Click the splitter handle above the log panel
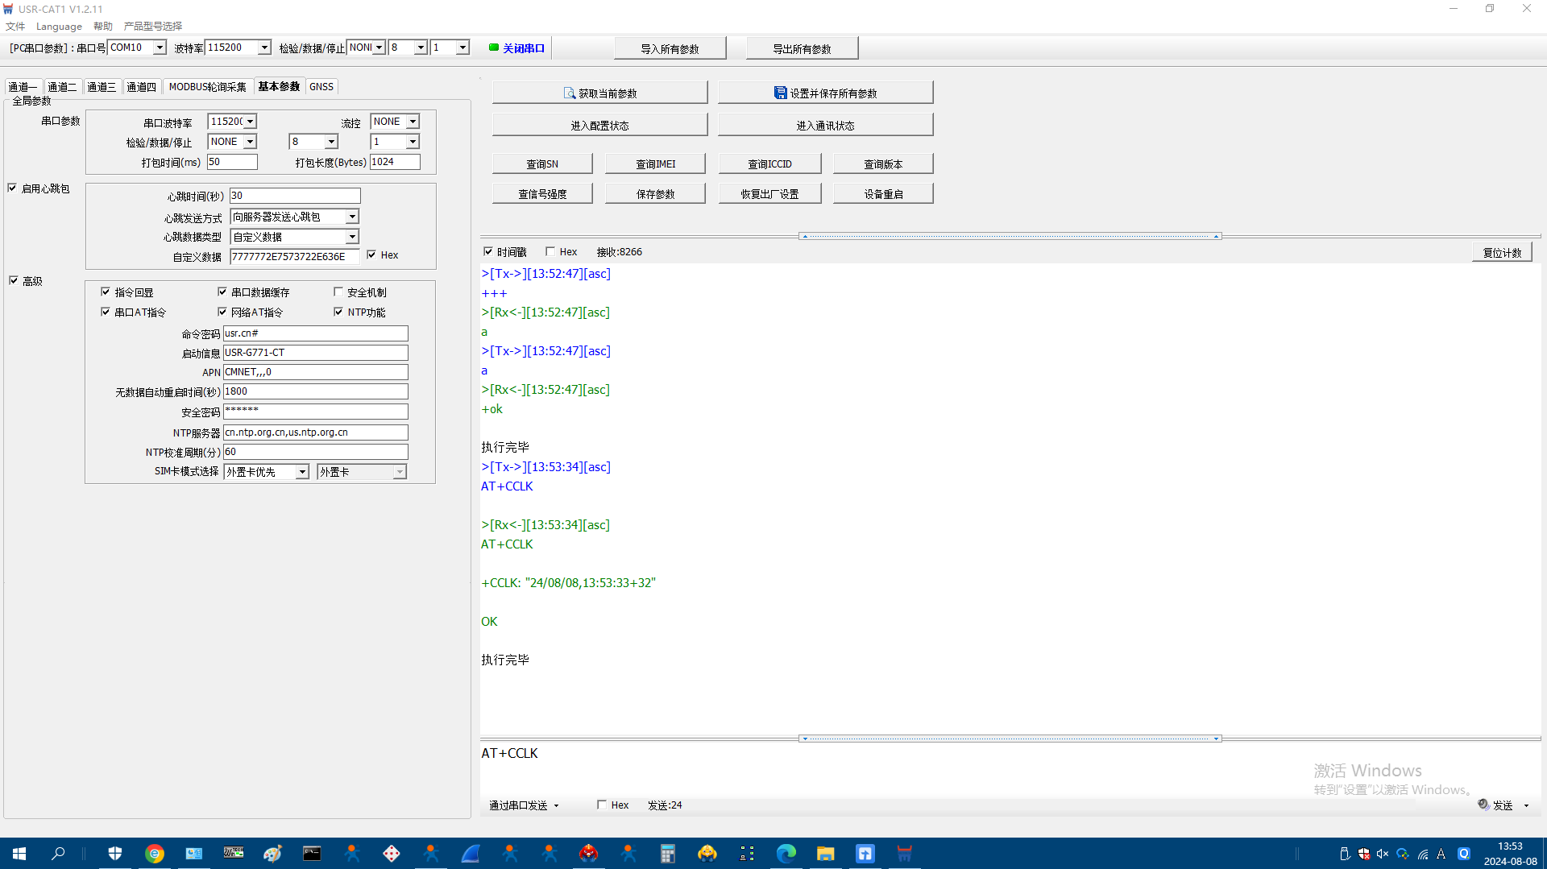This screenshot has height=869, width=1547. [x=1010, y=236]
